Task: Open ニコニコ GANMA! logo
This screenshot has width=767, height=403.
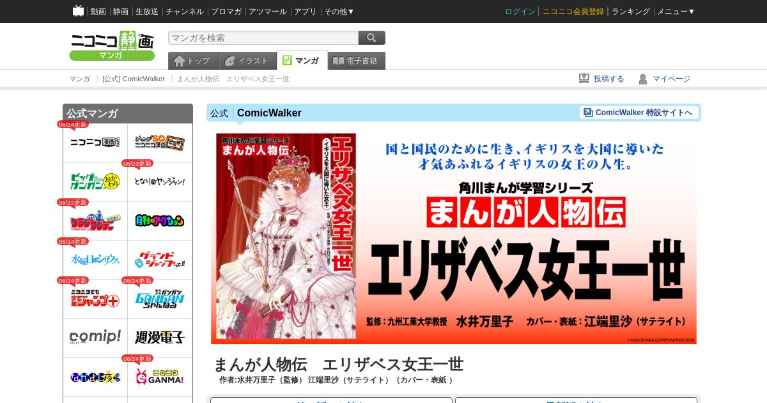Action: 160,377
